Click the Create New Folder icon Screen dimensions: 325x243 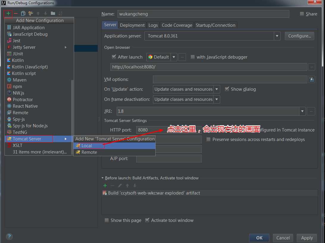coord(53,13)
